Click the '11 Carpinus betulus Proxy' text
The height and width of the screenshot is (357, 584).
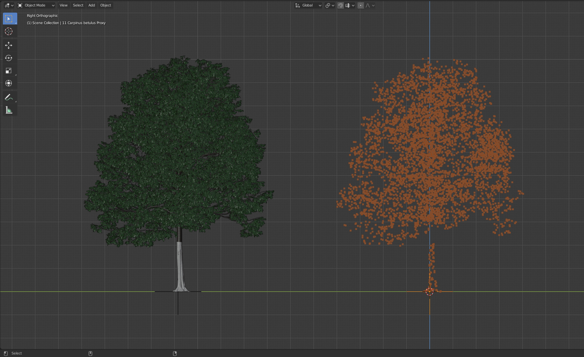click(x=84, y=23)
